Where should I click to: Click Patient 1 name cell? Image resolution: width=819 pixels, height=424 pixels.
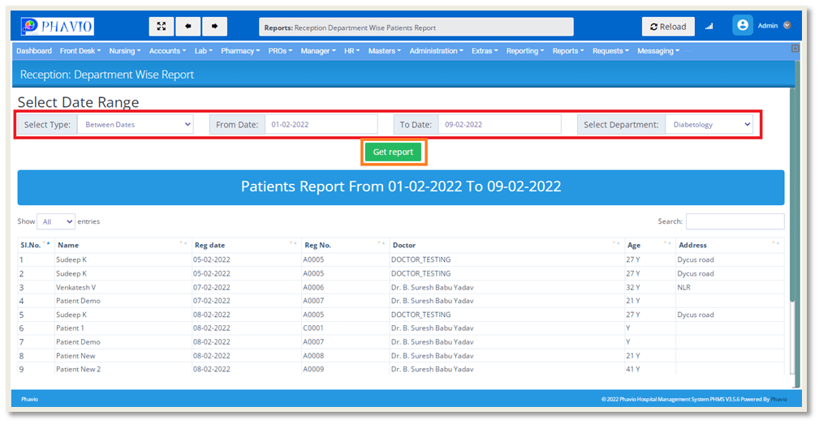coord(70,328)
